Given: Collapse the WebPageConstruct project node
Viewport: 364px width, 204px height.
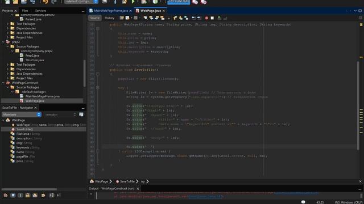Looking at the screenshot, I should pyautogui.click(x=3, y=83).
